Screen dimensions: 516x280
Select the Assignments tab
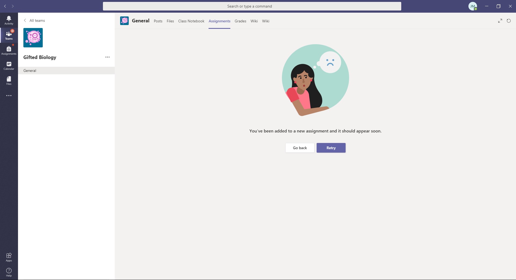[x=220, y=21]
